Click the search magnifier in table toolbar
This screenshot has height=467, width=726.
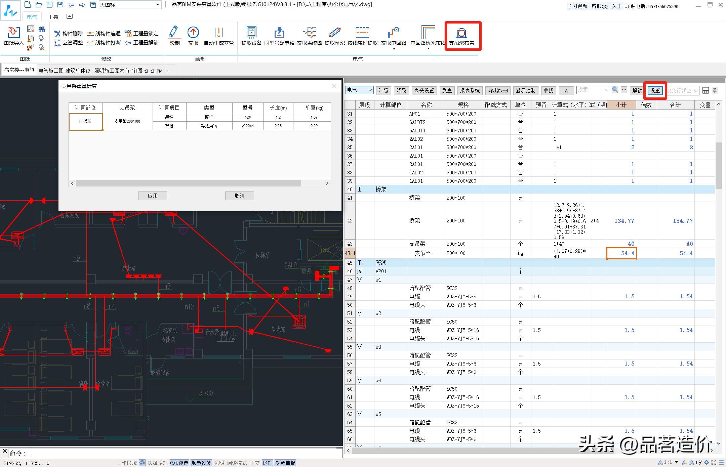point(615,90)
